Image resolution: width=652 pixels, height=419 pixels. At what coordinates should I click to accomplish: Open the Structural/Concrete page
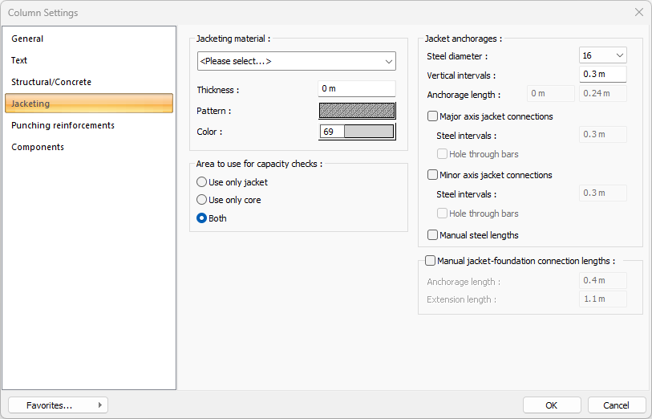(x=51, y=82)
